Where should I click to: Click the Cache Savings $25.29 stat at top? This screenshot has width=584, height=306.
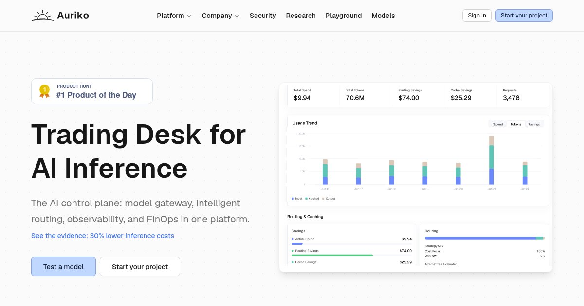(x=461, y=98)
